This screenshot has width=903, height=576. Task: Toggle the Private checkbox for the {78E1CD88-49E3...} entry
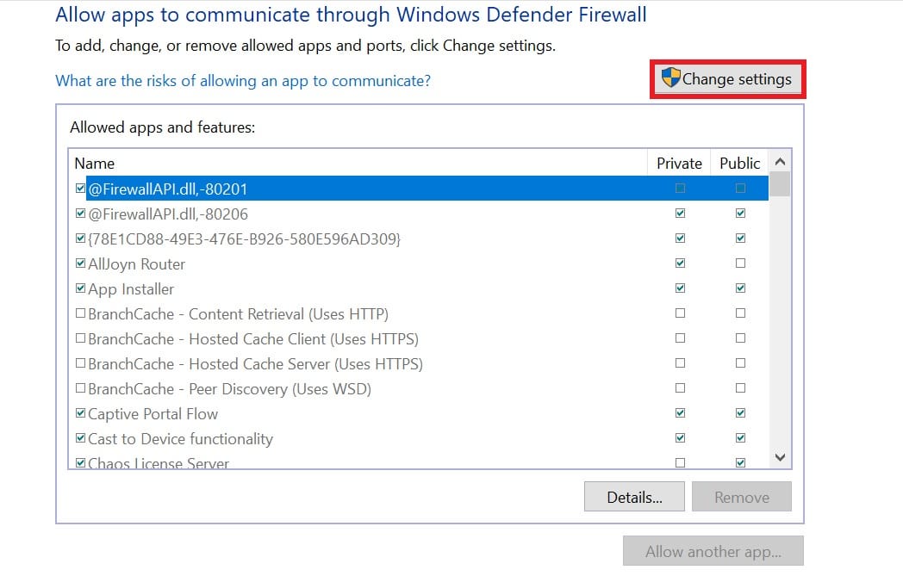point(680,238)
